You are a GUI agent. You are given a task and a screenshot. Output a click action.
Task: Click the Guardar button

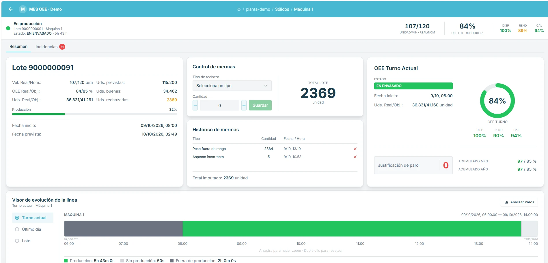[260, 105]
